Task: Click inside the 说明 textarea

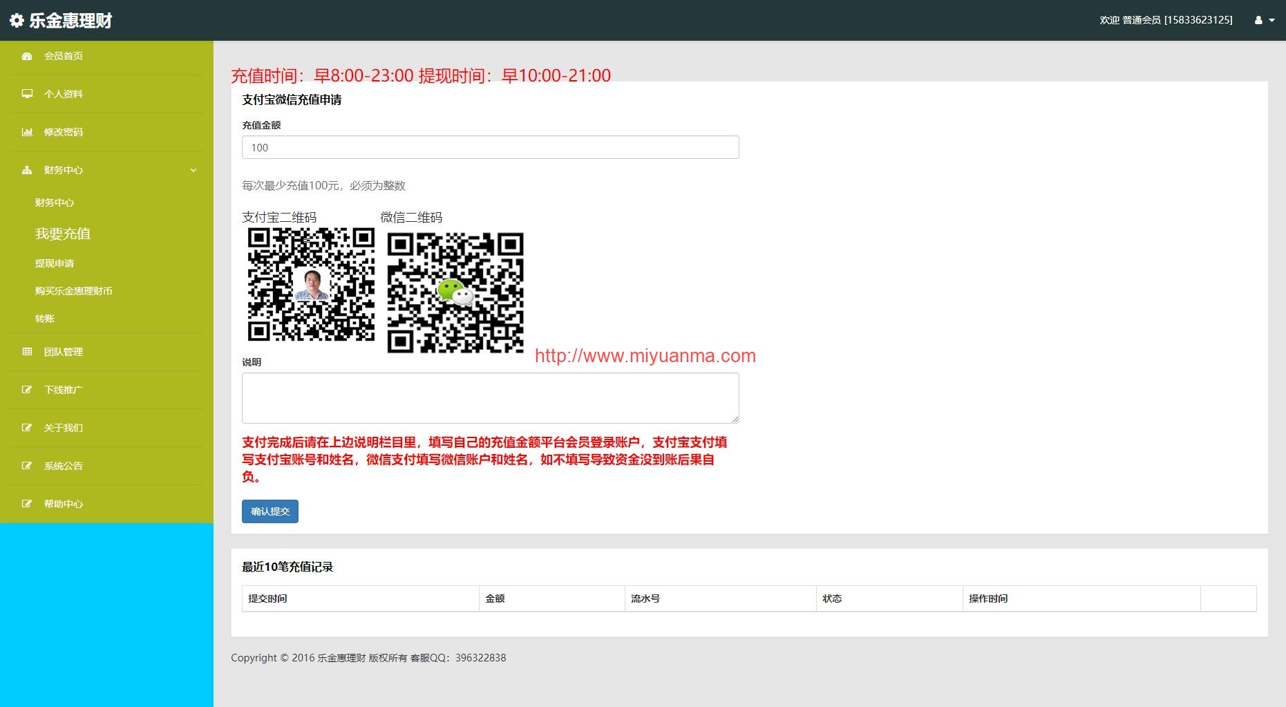Action: [491, 398]
